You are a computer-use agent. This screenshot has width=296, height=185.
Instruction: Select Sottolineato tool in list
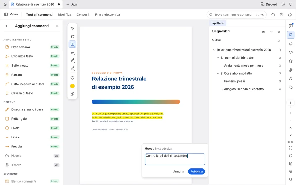coord(32,65)
